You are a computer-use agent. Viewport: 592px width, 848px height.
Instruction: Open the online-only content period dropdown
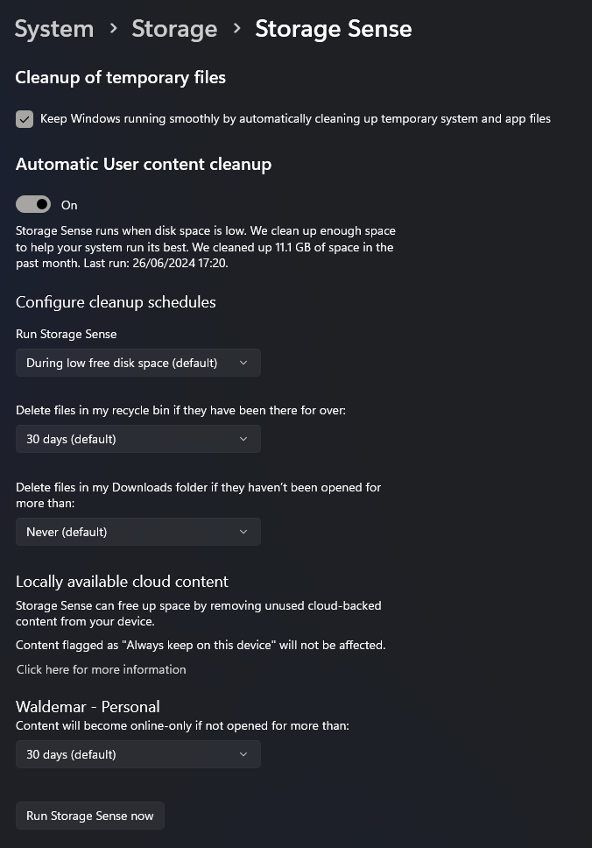point(137,754)
